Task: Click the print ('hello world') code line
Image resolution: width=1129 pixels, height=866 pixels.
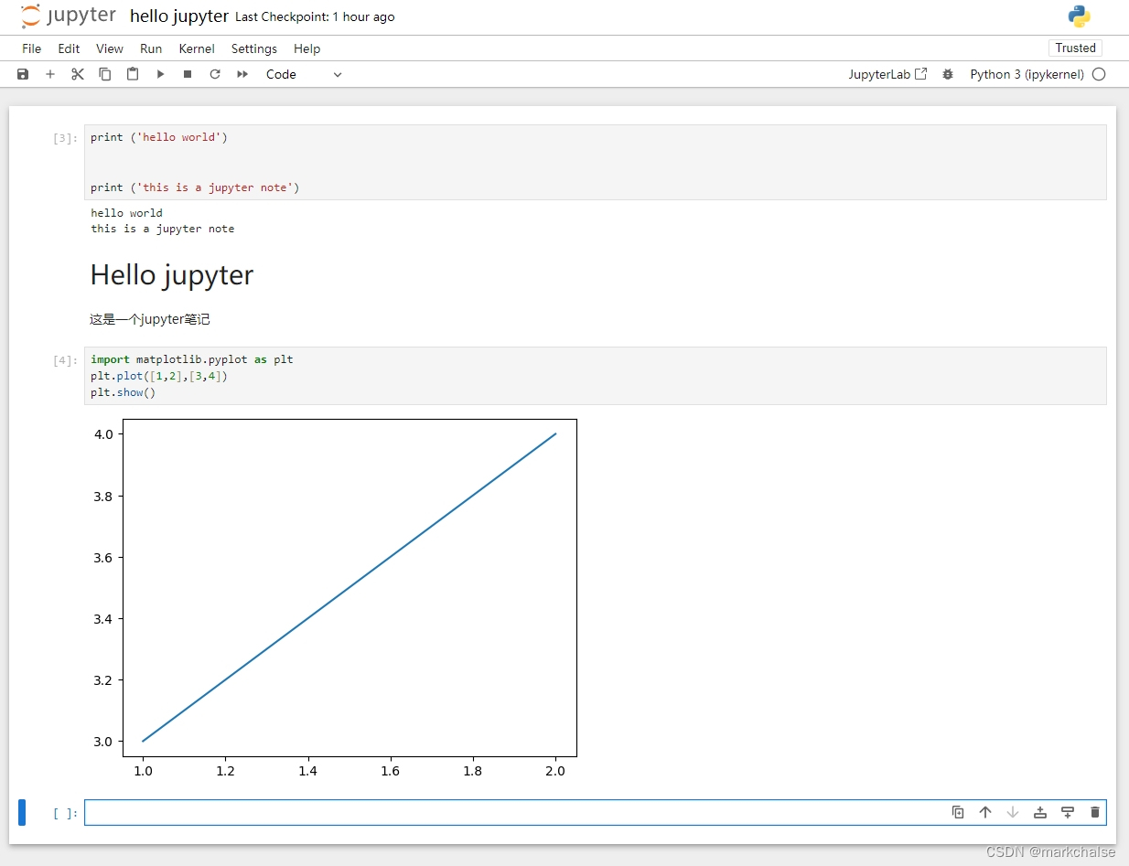Action: point(159,137)
